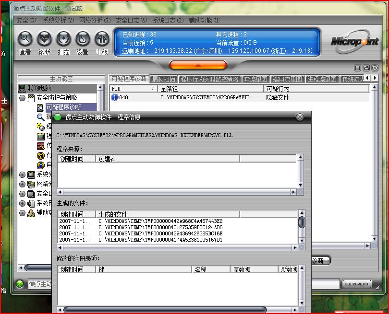This screenshot has width=389, height=314.
Task: Click the list-view icon at top right
Action: pos(357,68)
